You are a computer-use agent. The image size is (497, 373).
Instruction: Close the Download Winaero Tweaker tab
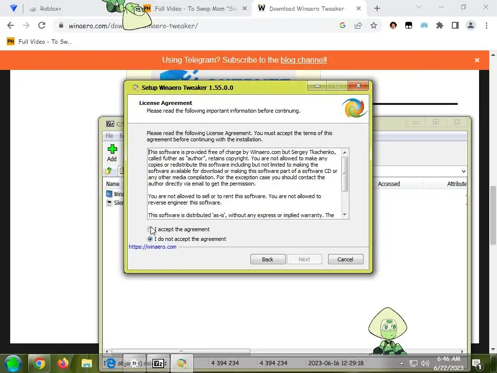pos(359,9)
